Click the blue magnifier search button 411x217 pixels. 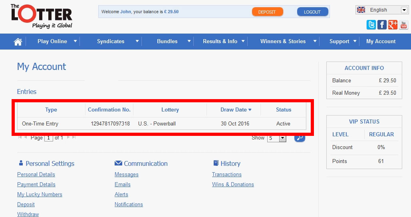[x=300, y=138]
